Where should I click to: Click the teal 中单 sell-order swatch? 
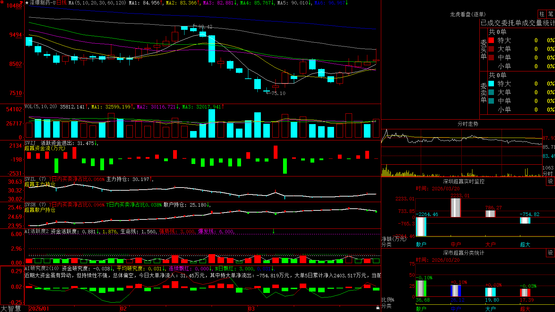[491, 101]
